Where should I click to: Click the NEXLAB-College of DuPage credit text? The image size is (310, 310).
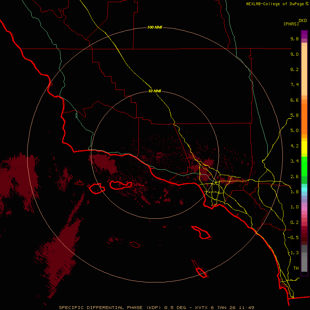275,4
